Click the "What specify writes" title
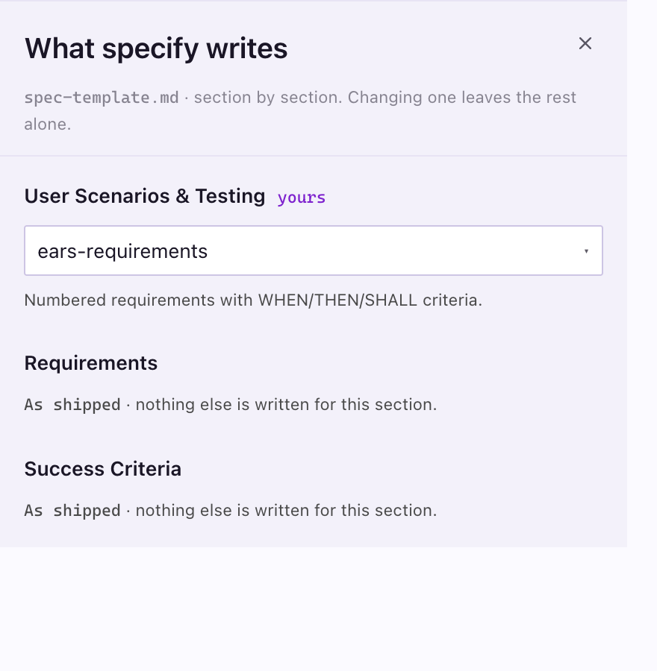Screen dimensions: 657x671 [156, 48]
